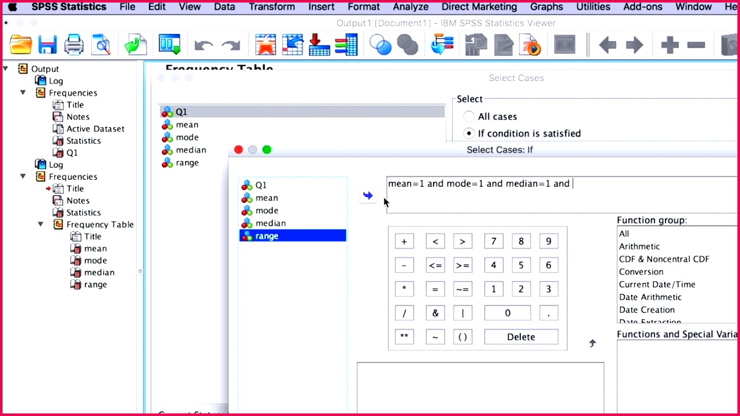
Task: Open the Utilities menu
Action: [594, 7]
